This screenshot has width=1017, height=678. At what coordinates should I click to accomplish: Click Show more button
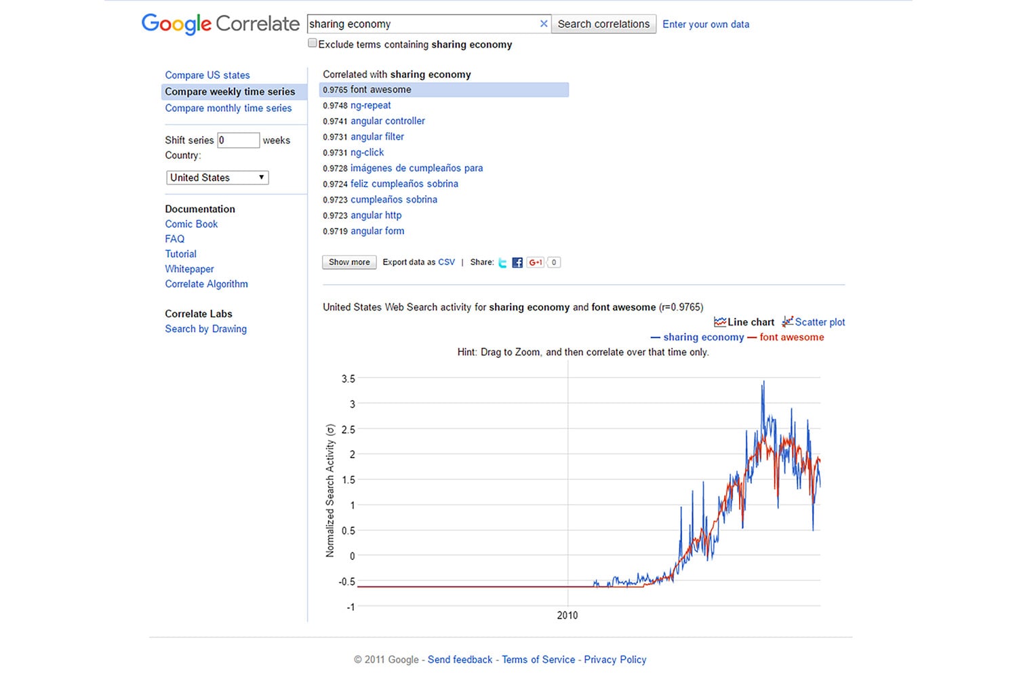coord(349,262)
